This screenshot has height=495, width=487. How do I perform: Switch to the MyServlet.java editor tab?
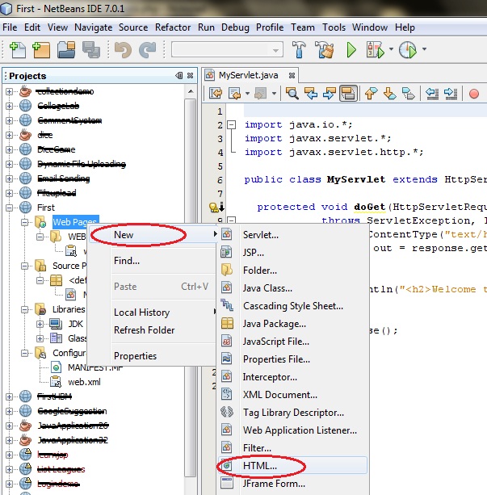click(248, 75)
